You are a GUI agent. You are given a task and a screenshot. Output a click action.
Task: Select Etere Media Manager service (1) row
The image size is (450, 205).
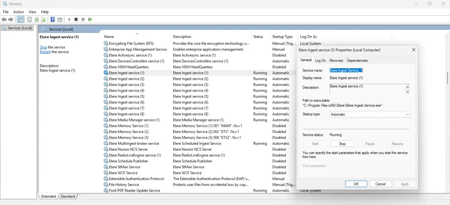click(x=134, y=120)
